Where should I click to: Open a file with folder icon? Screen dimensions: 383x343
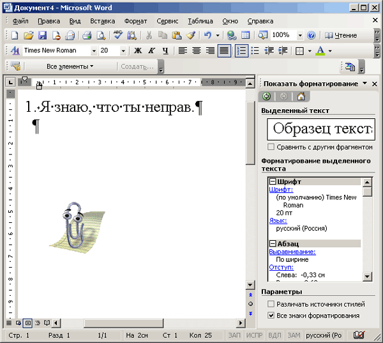28,36
